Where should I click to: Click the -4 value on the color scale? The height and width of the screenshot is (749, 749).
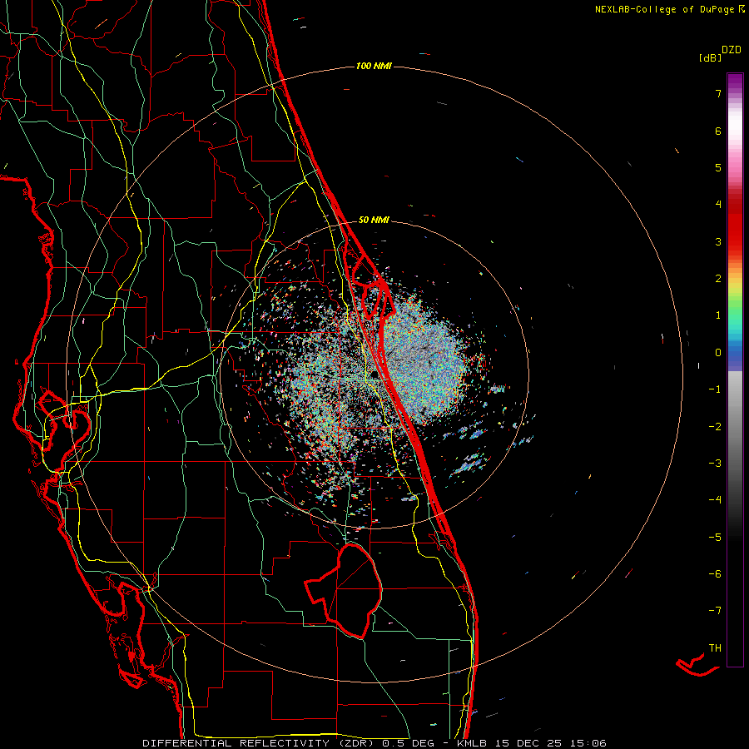click(x=715, y=500)
